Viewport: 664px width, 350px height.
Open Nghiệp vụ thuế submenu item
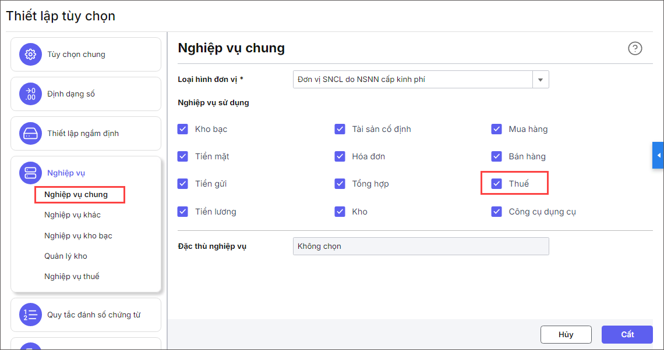pyautogui.click(x=72, y=277)
